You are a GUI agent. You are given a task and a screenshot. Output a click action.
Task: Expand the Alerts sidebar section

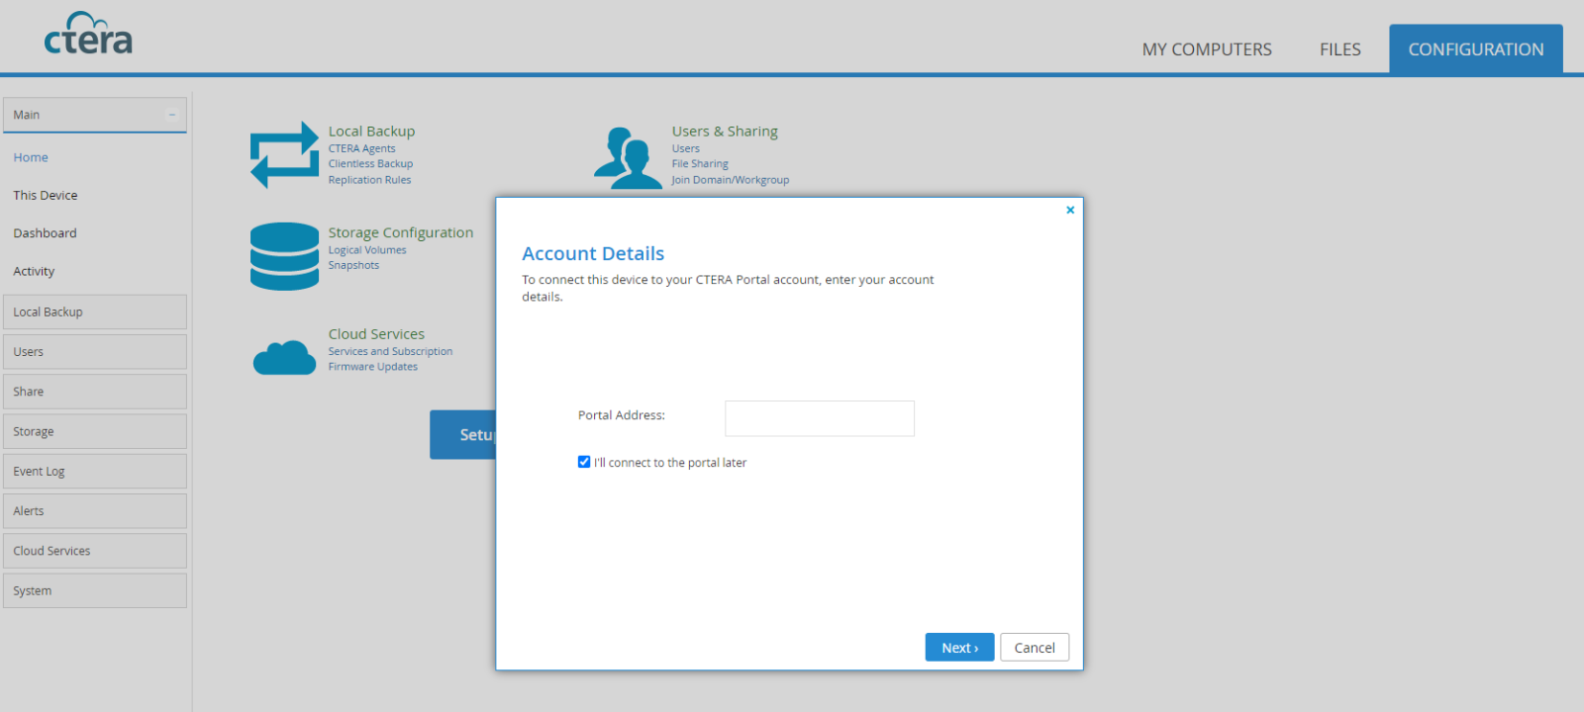click(x=95, y=511)
